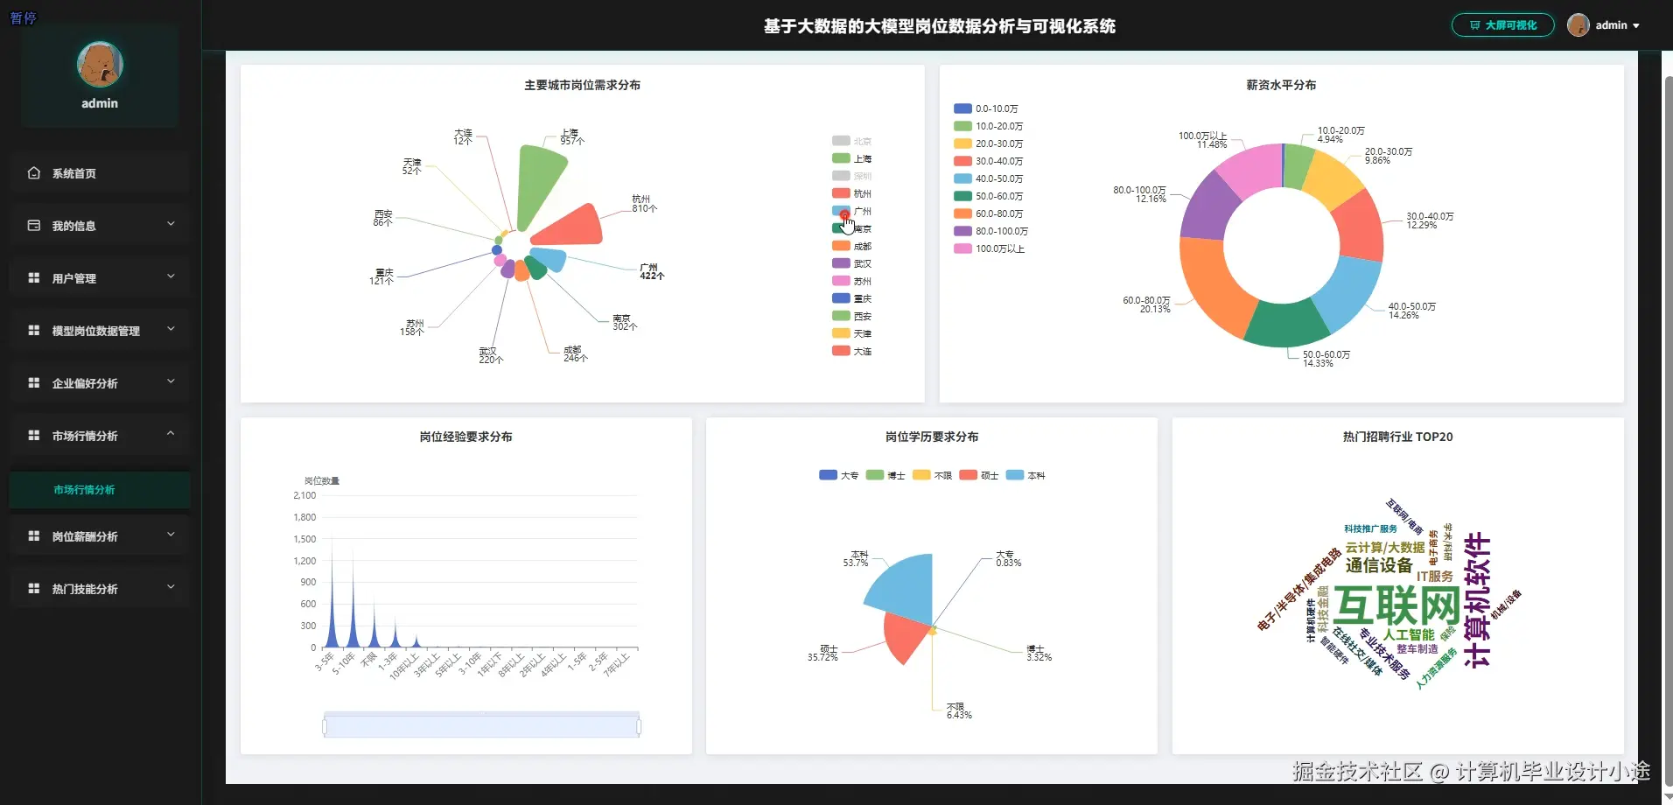Hide the 本科 series in education legend
This screenshot has width=1673, height=805.
(1024, 475)
